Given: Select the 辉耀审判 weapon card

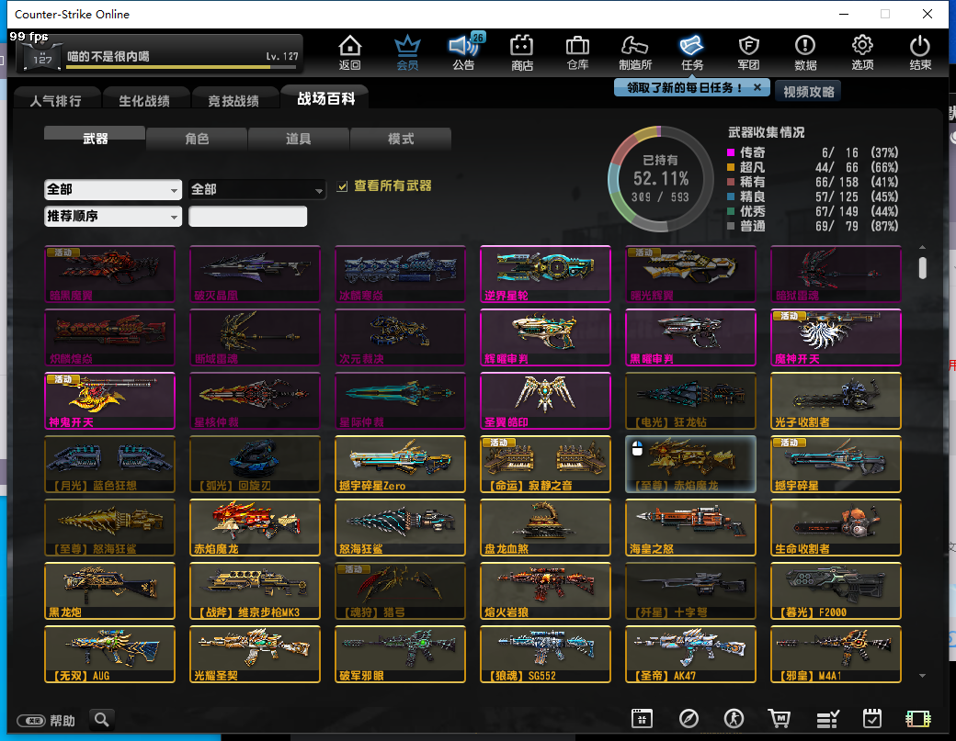Looking at the screenshot, I should point(545,337).
